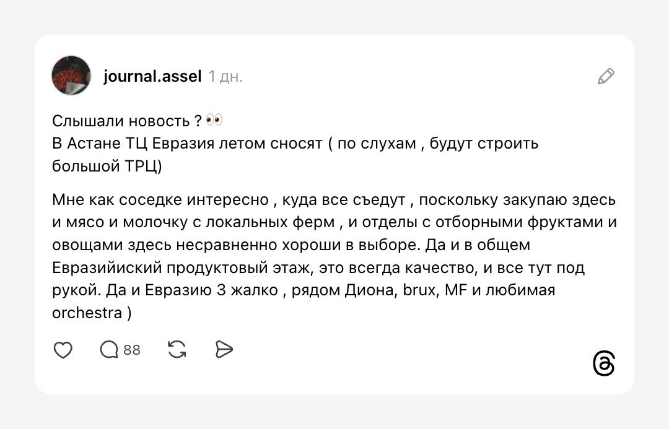Click the '1 дн.' timestamp
The image size is (669, 429).
(225, 77)
